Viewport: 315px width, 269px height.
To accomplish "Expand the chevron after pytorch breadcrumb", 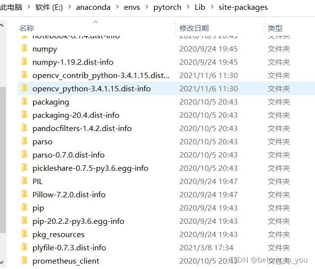I will pyautogui.click(x=188, y=7).
